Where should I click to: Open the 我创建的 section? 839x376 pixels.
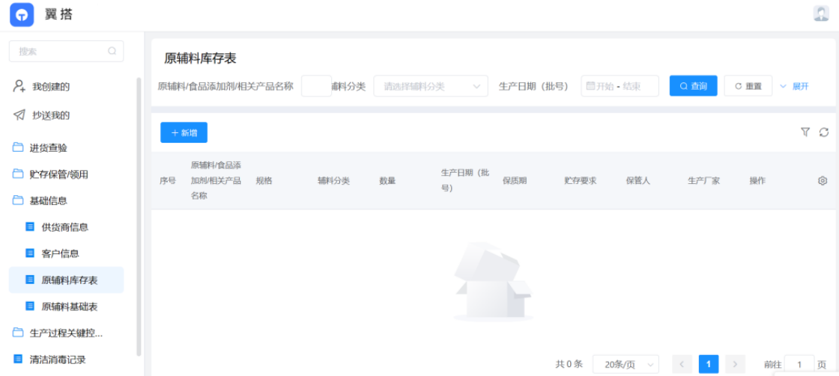coord(50,87)
